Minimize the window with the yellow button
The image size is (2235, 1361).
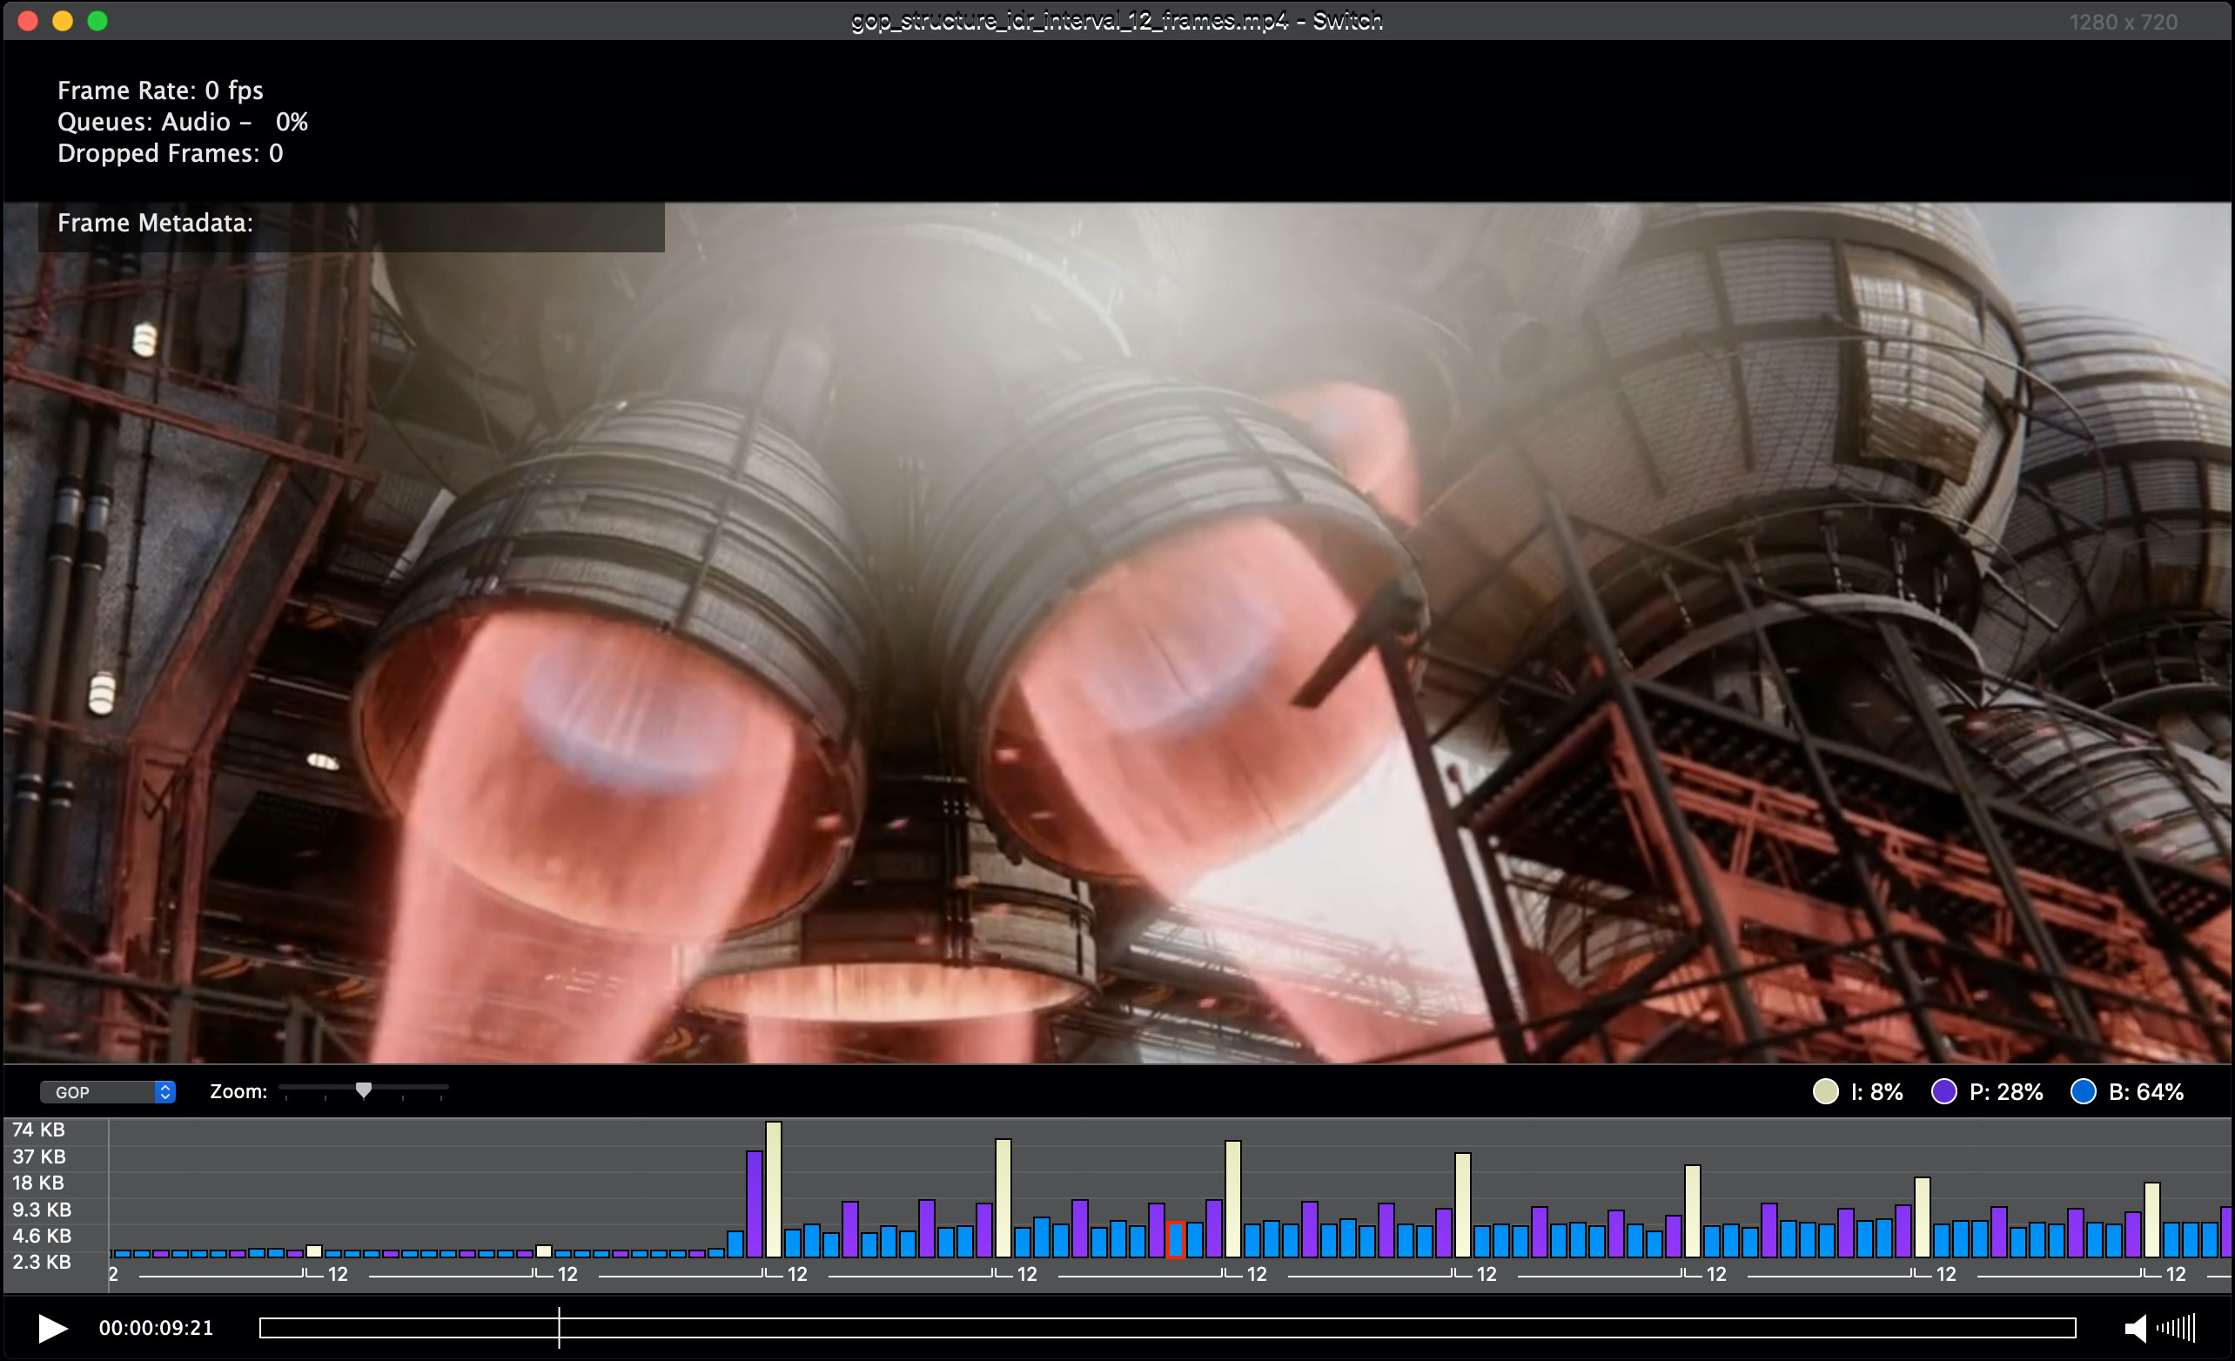(63, 21)
